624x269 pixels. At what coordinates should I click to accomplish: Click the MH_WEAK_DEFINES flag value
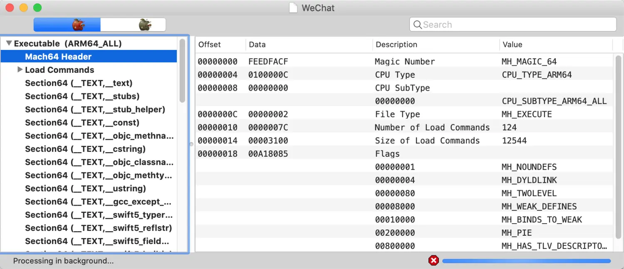539,206
